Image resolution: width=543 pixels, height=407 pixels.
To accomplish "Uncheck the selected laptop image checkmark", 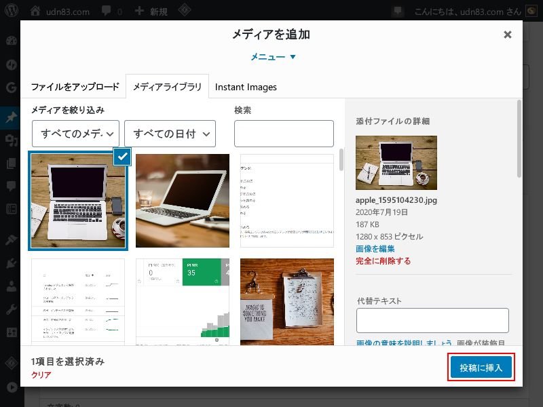I will click(122, 157).
